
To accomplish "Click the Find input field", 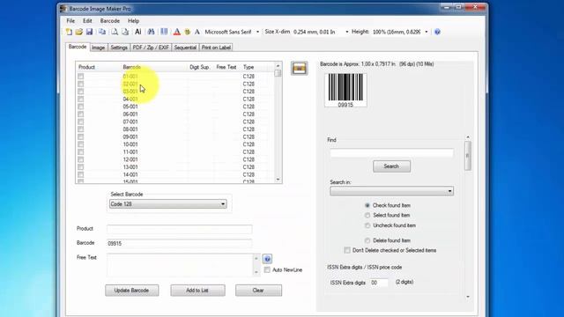I will pyautogui.click(x=391, y=153).
